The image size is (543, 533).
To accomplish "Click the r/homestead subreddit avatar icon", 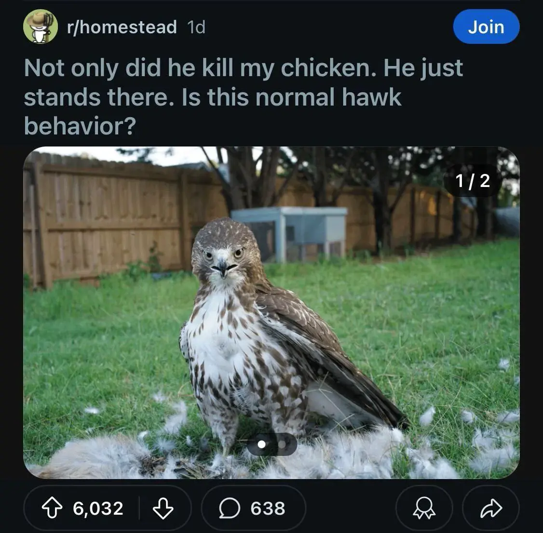I will tap(41, 27).
